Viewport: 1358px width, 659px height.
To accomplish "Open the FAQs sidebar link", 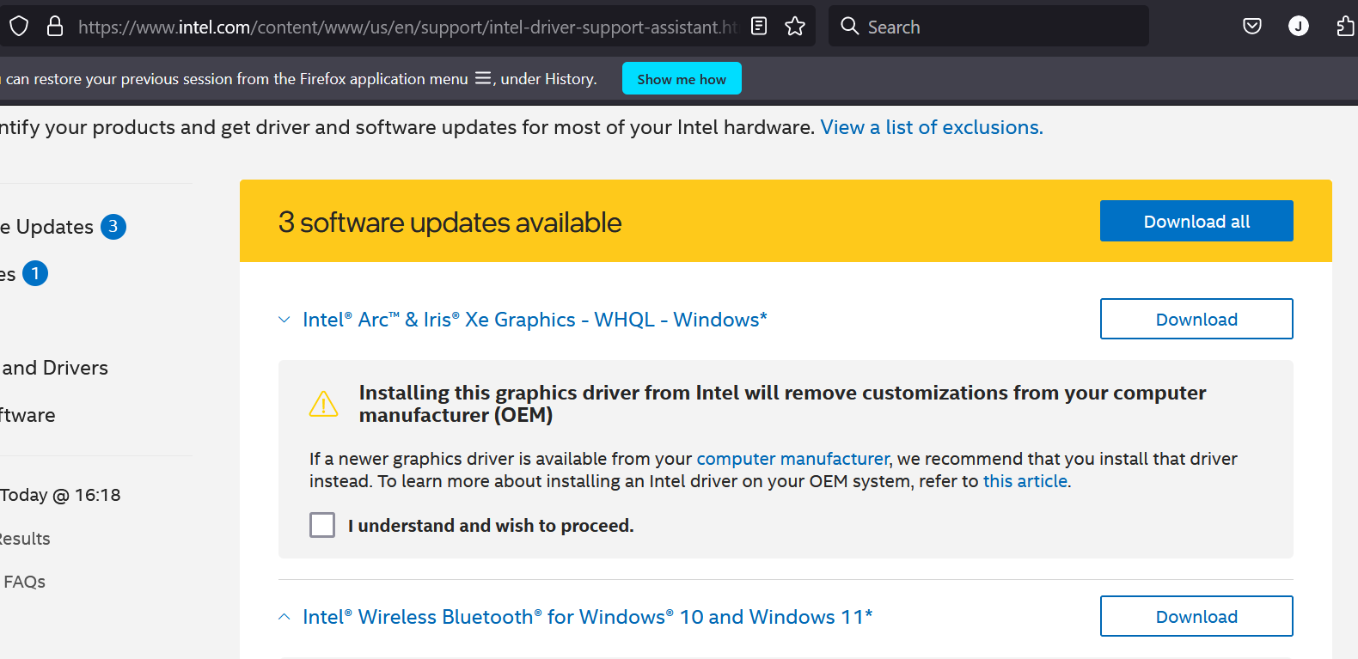I will point(24,582).
